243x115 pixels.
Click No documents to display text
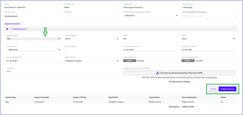[x=179, y=82]
